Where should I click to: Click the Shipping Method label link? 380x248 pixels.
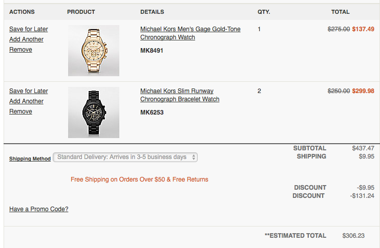[x=30, y=159]
